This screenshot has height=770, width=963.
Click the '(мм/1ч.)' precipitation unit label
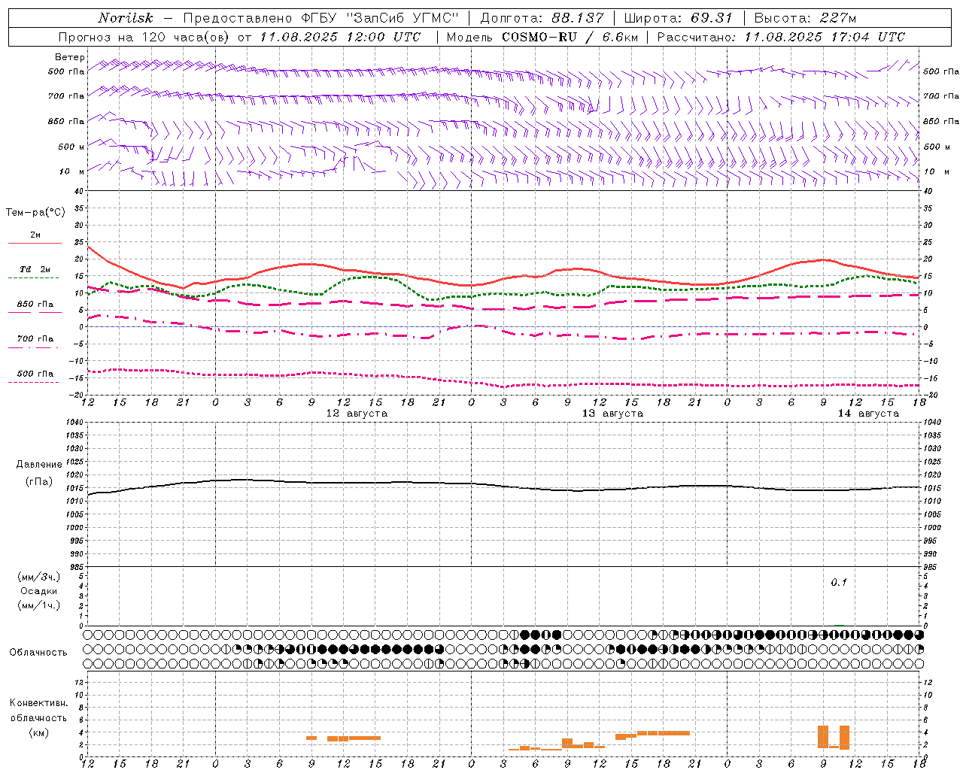tap(39, 605)
